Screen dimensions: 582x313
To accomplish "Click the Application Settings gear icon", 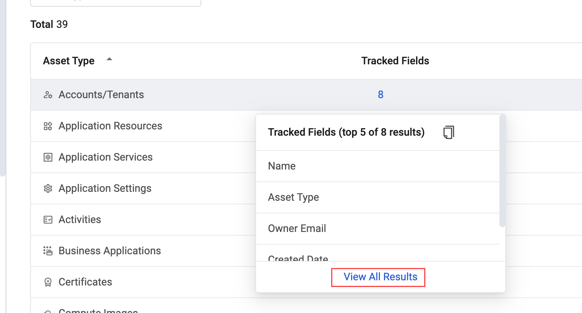I will click(48, 188).
